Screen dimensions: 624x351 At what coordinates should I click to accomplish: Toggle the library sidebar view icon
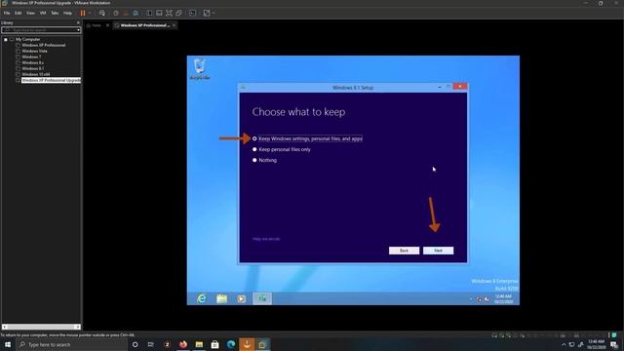pyautogui.click(x=149, y=13)
